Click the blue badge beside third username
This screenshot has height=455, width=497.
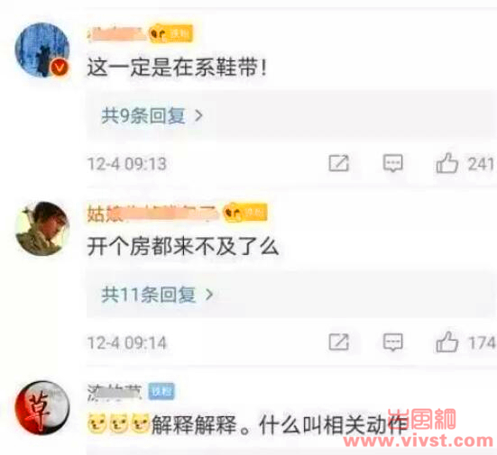click(x=161, y=391)
